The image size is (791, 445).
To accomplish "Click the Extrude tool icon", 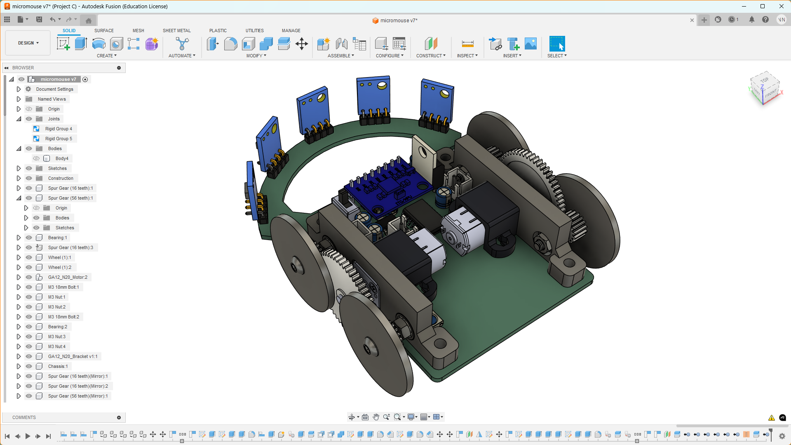I will click(x=81, y=44).
